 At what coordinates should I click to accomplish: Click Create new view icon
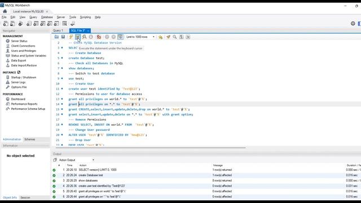[43, 24]
